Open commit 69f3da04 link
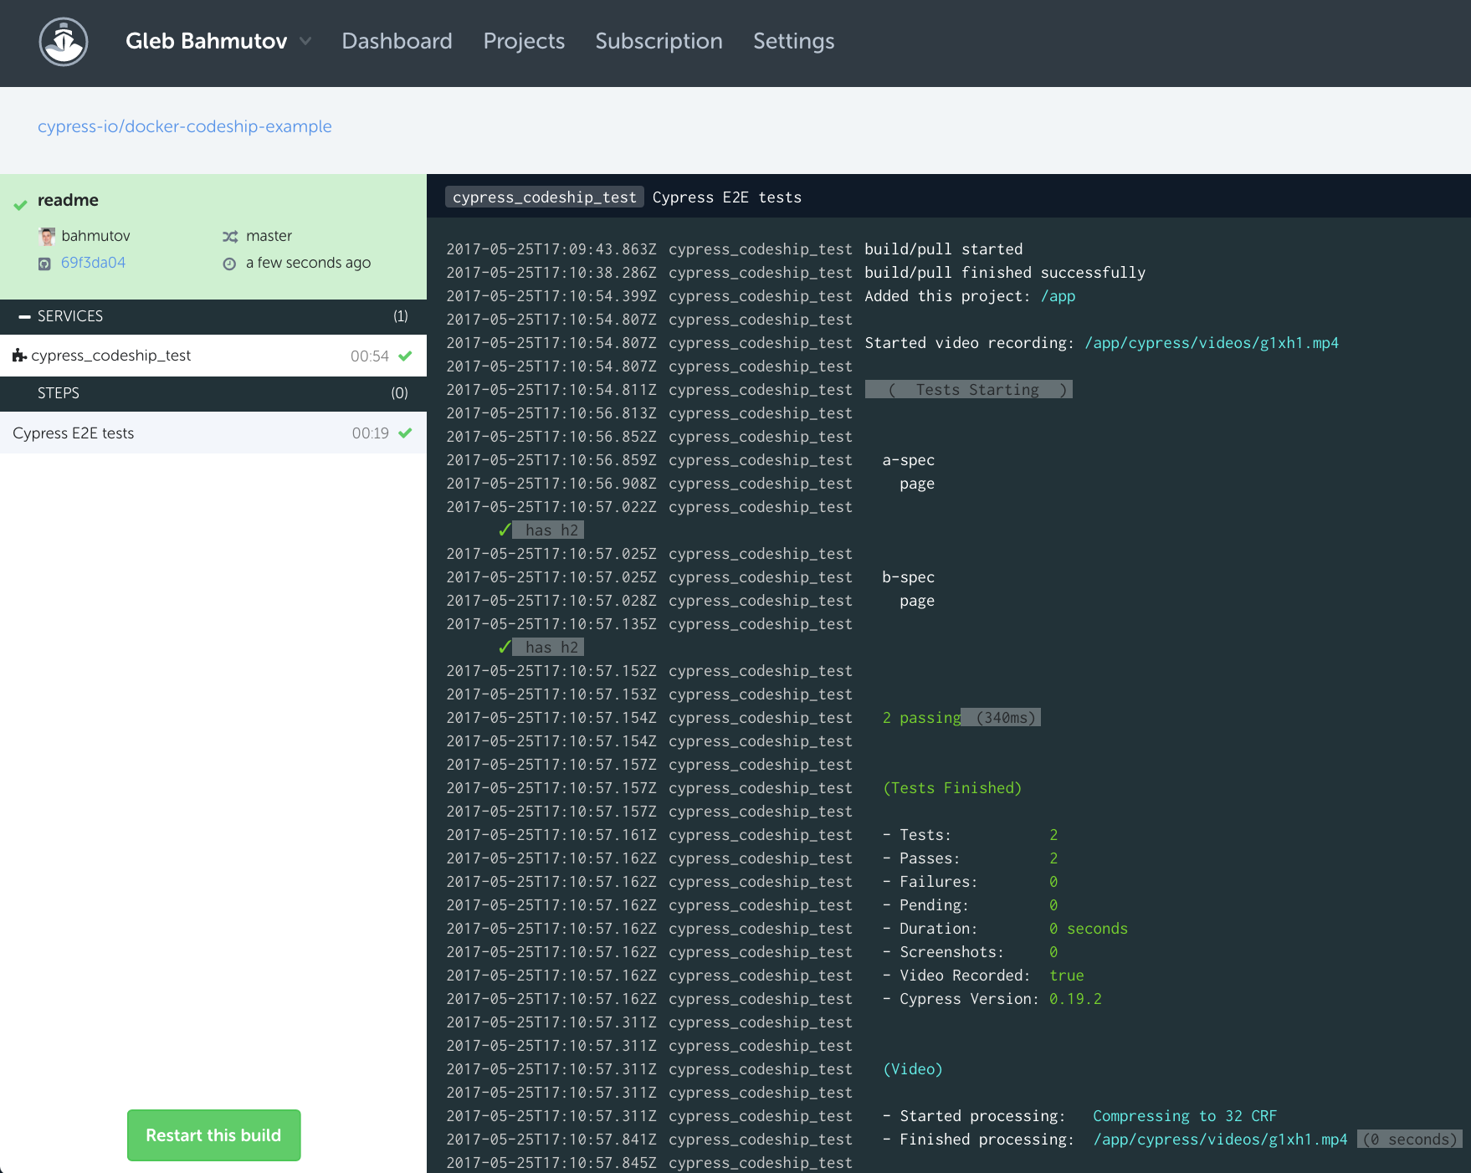This screenshot has width=1471, height=1173. [x=93, y=263]
